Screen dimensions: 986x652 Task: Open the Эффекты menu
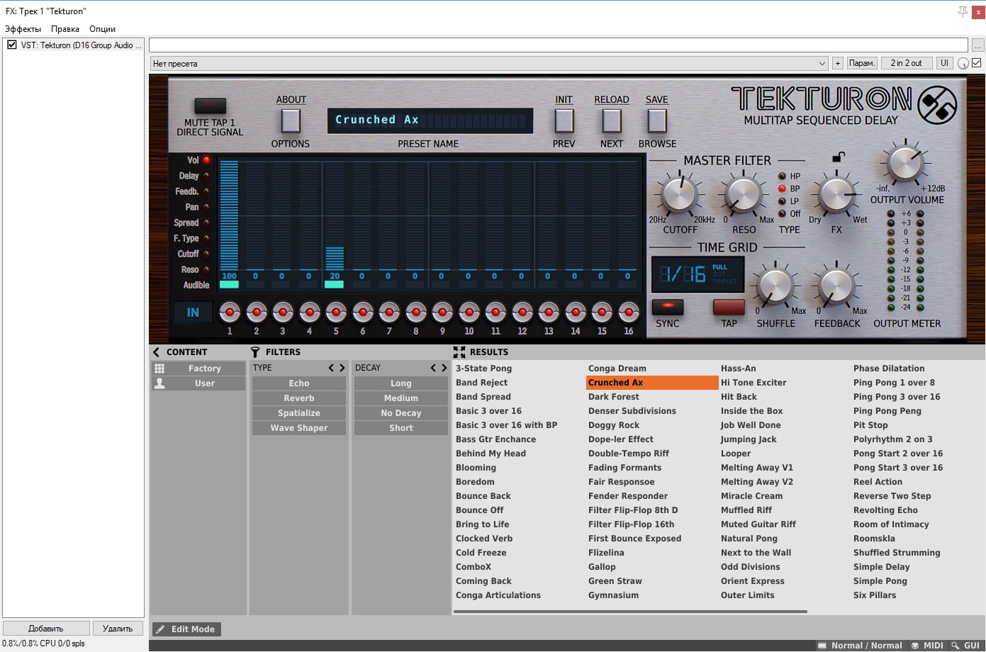click(x=23, y=29)
